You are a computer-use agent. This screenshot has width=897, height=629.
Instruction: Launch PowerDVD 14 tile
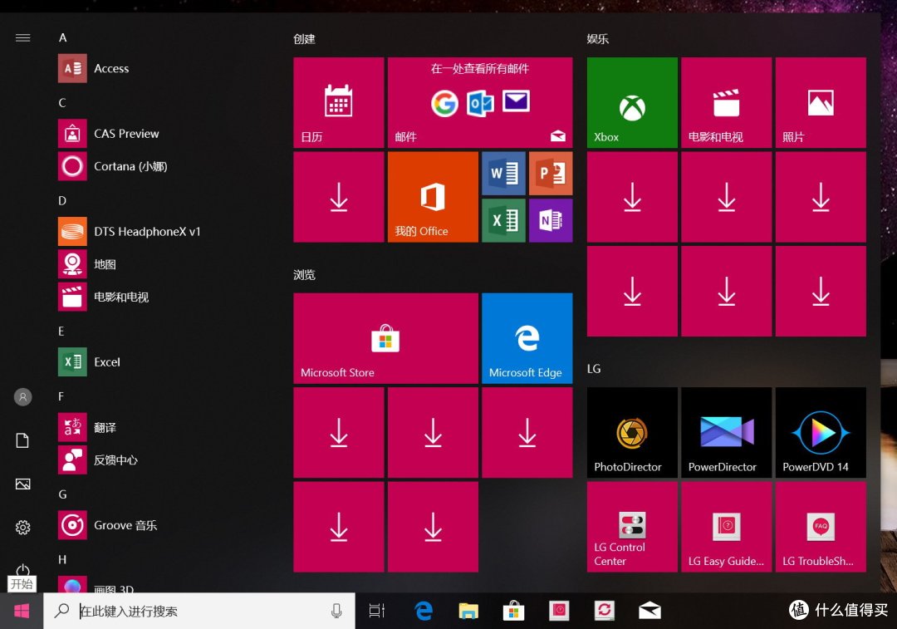[x=821, y=433]
